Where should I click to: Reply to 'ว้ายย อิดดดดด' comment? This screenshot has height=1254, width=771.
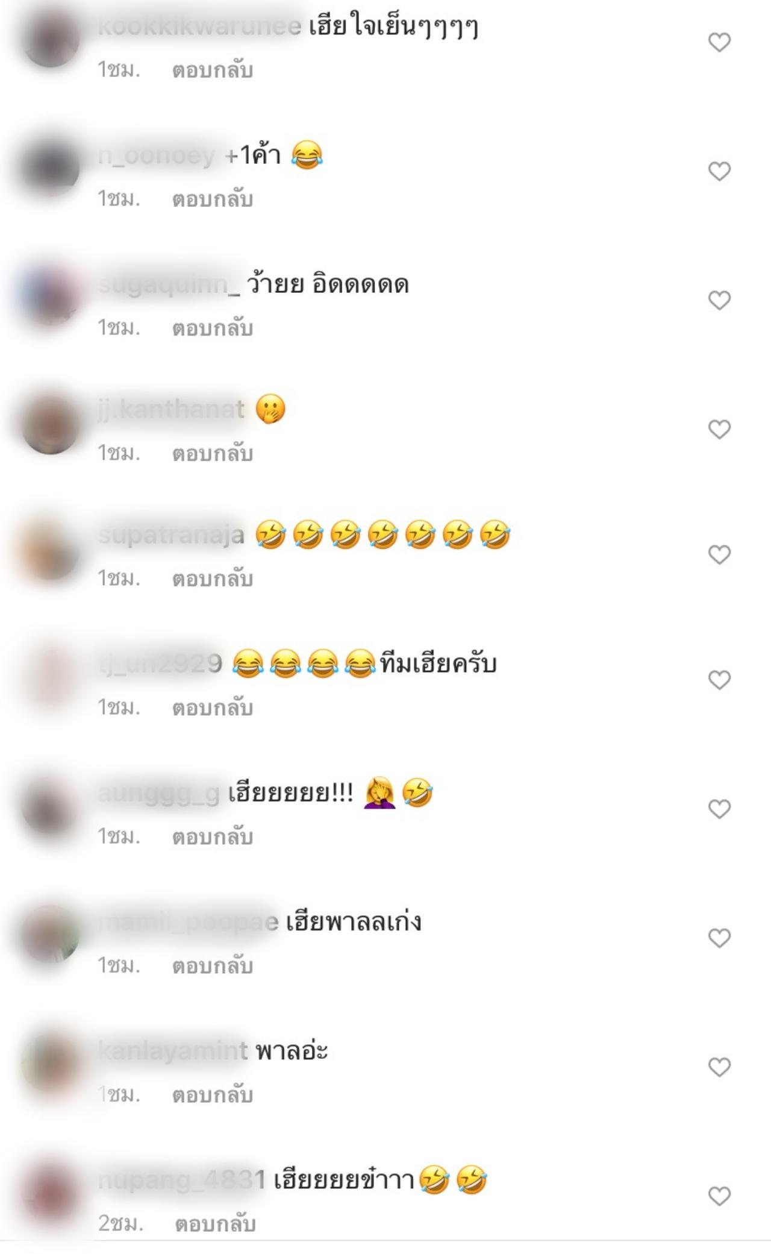(x=212, y=328)
